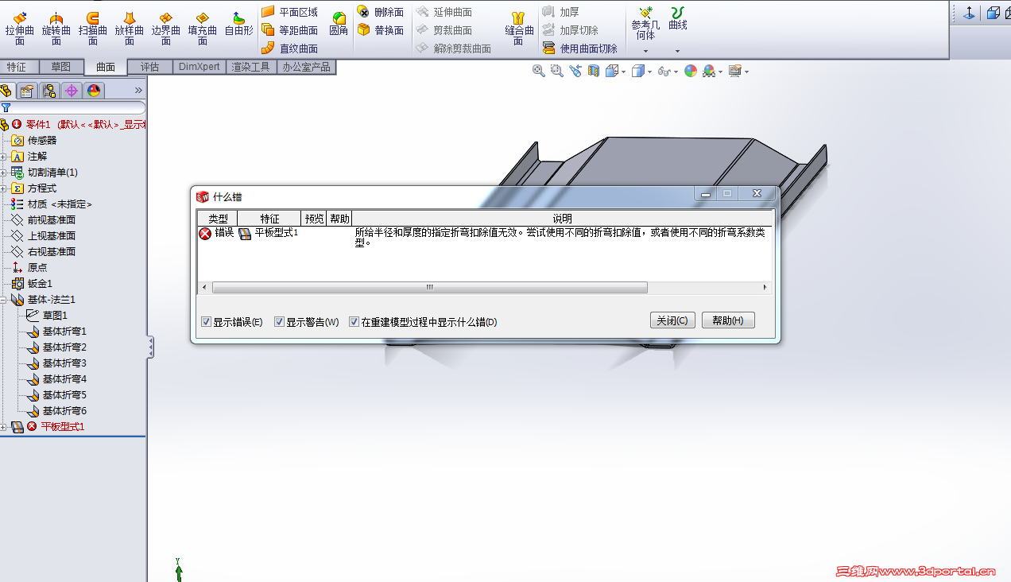This screenshot has height=582, width=1011.
Task: Click the 预览 column header
Action: (x=314, y=218)
